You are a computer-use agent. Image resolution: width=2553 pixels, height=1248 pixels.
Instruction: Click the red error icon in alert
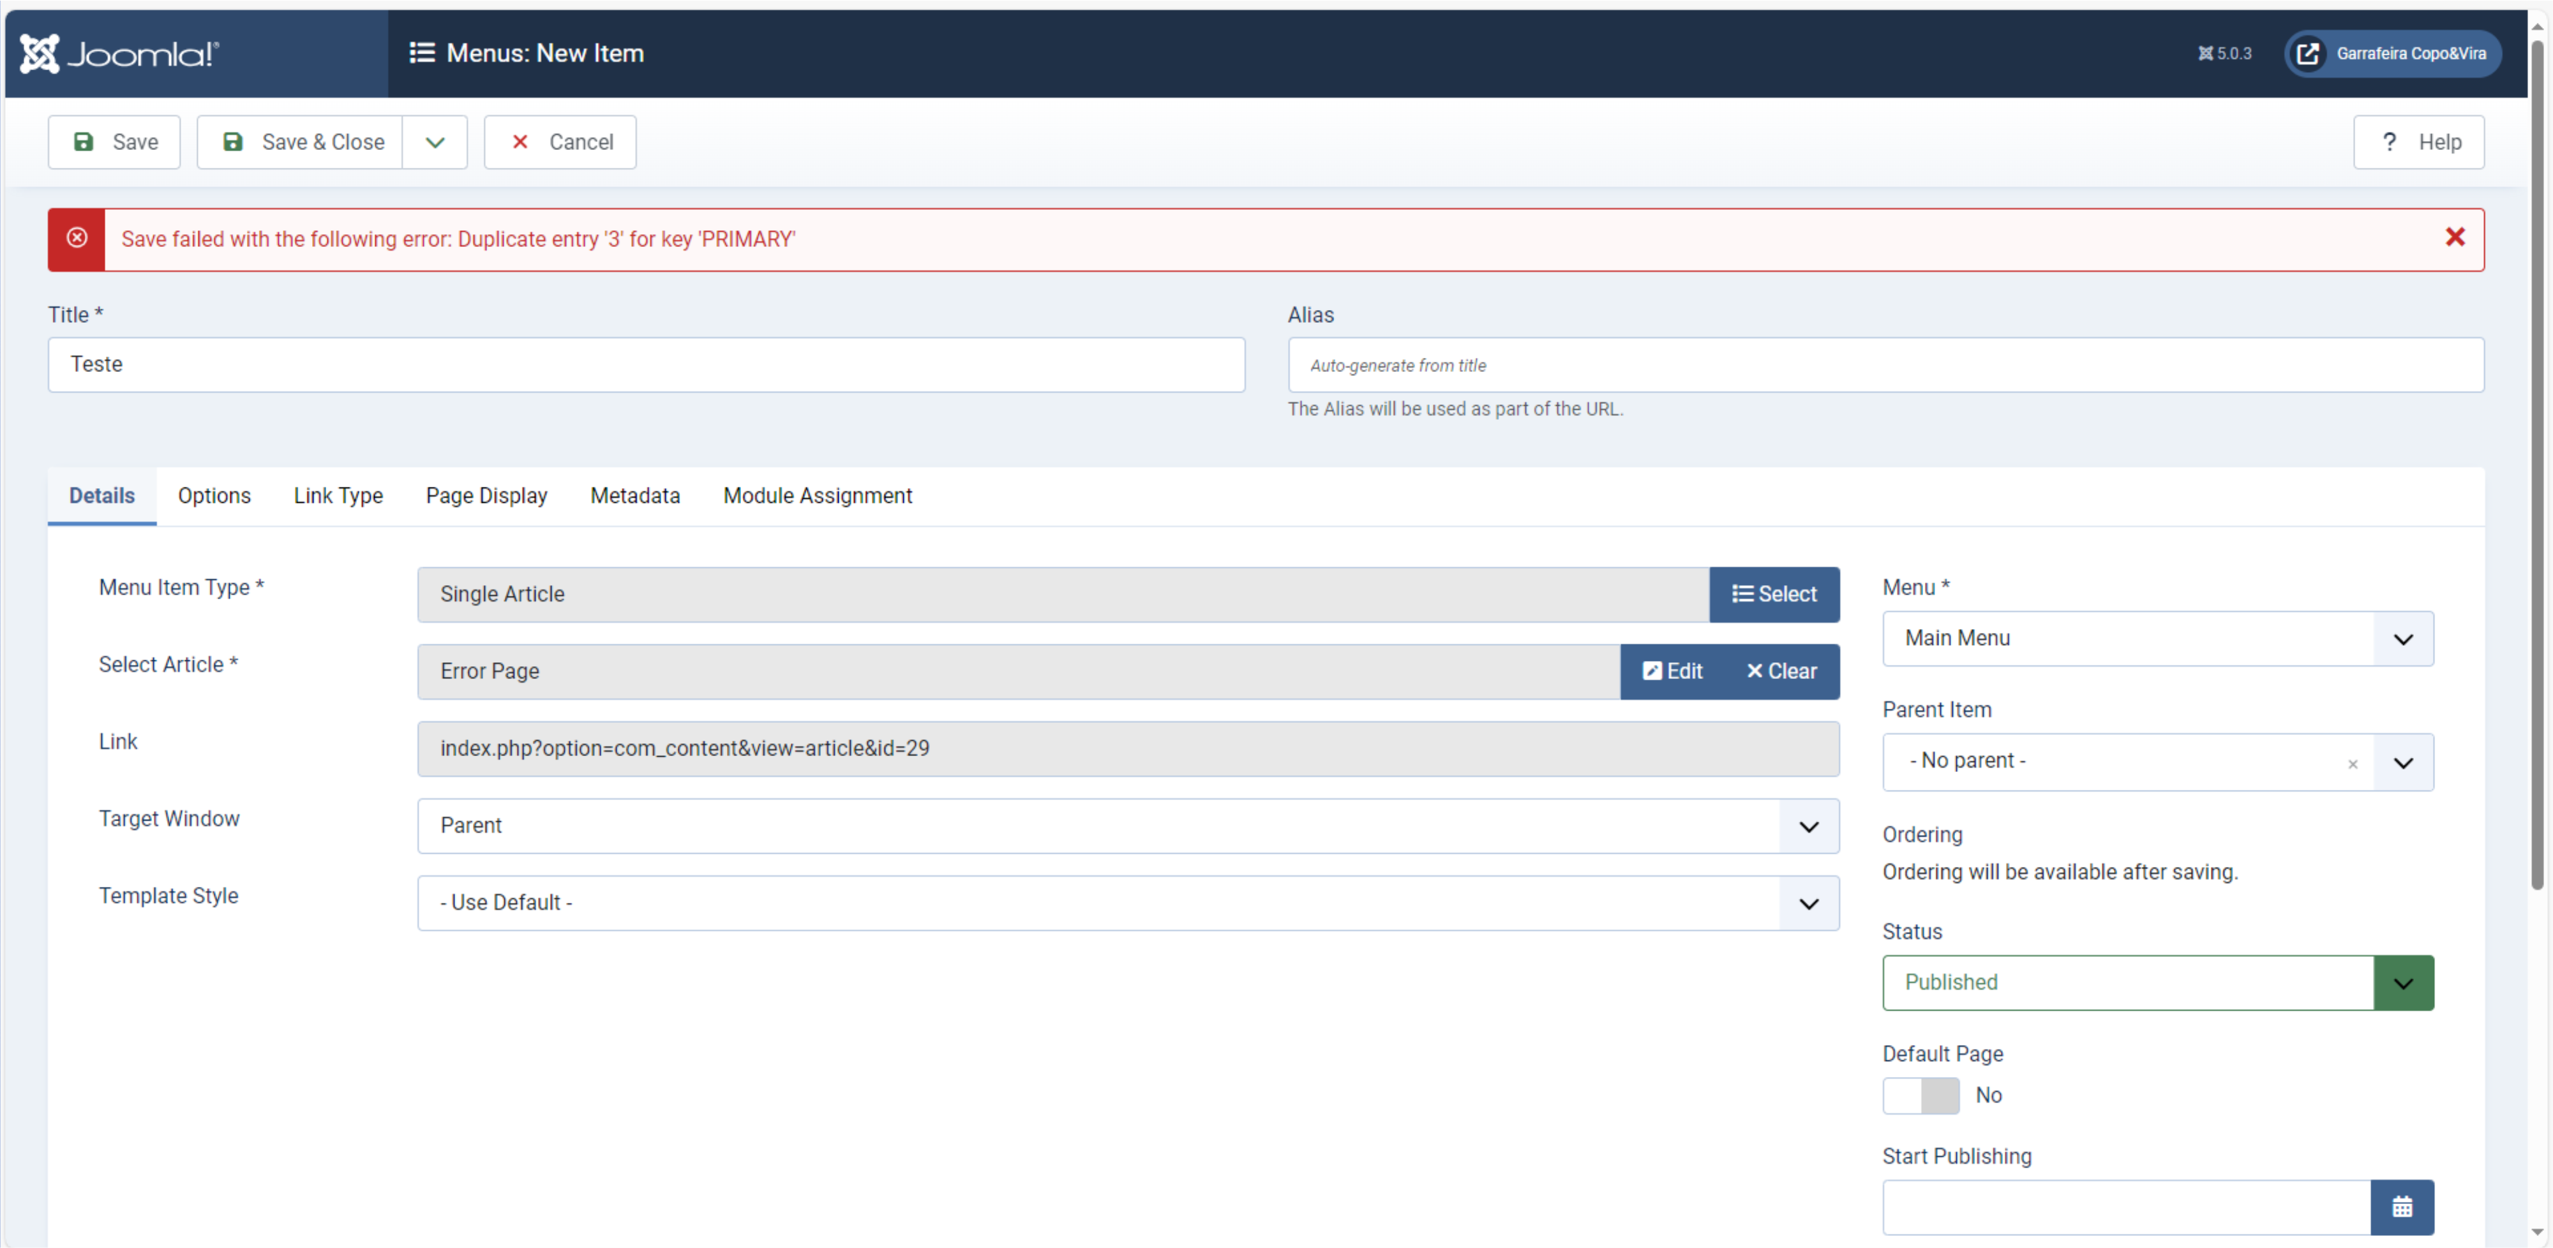click(x=77, y=239)
